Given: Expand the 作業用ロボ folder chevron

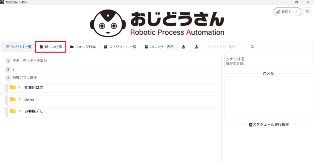Looking at the screenshot, I should tap(19, 87).
